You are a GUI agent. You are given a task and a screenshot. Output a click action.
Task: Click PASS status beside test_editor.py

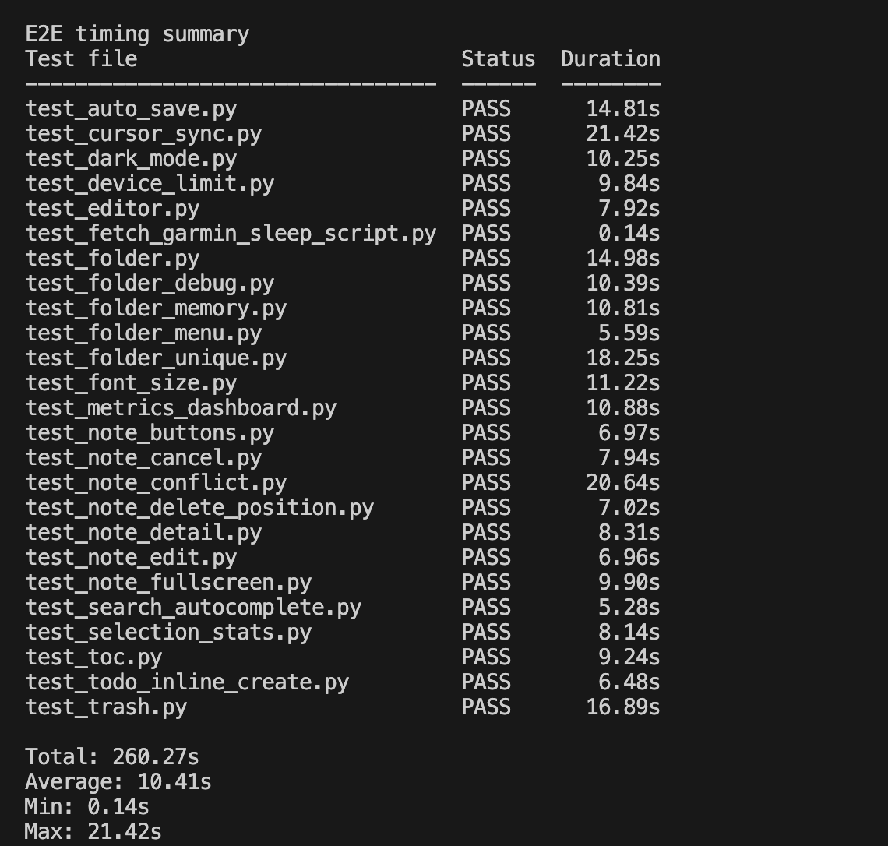[x=486, y=209]
